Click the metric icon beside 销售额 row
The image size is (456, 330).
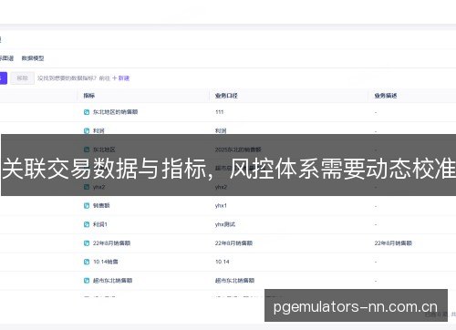coord(87,206)
